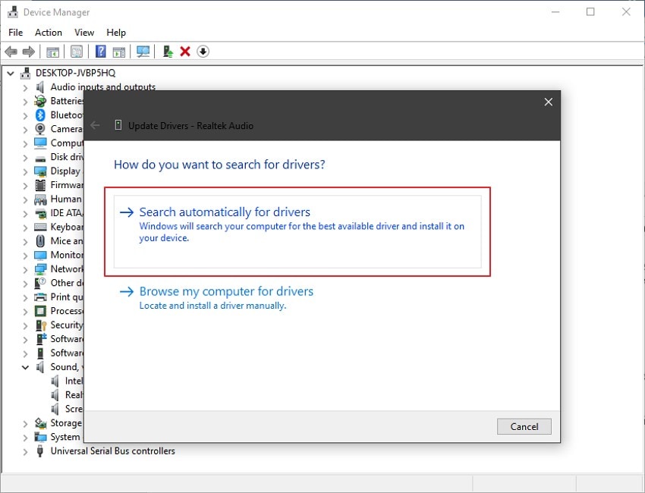Click the blue question mark help icon
The height and width of the screenshot is (493, 645).
[x=100, y=52]
